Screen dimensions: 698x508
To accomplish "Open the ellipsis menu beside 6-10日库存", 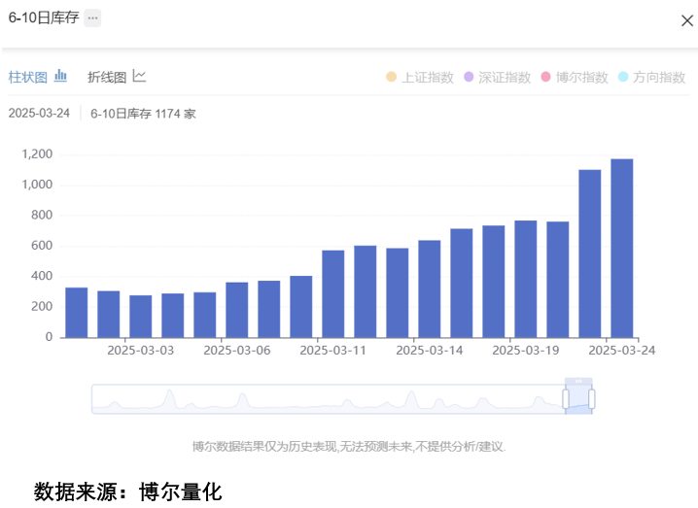I will coord(92,18).
